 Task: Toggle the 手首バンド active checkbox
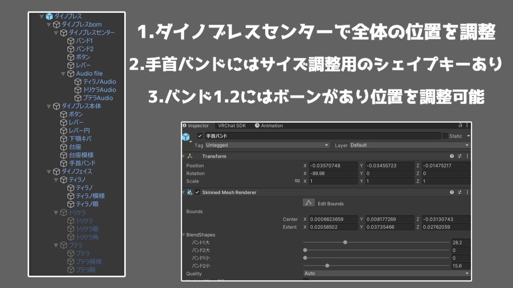[x=200, y=136]
